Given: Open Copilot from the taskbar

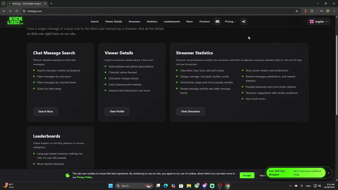Looking at the screenshot, I should [x=173, y=186].
